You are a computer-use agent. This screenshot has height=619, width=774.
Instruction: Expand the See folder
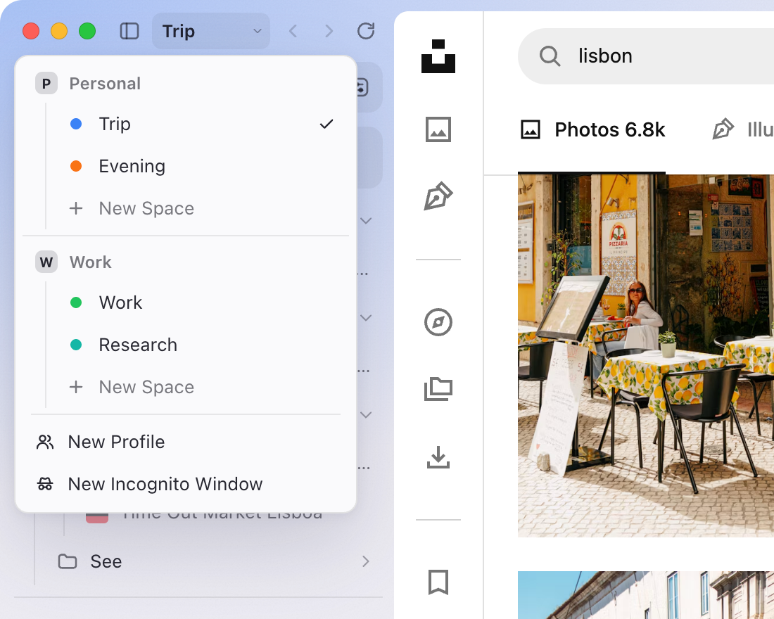click(365, 561)
